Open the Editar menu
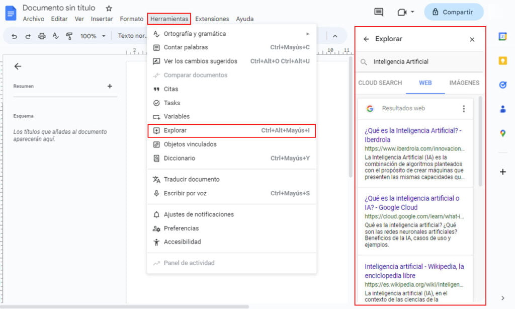Image resolution: width=515 pixels, height=309 pixels. pyautogui.click(x=59, y=19)
